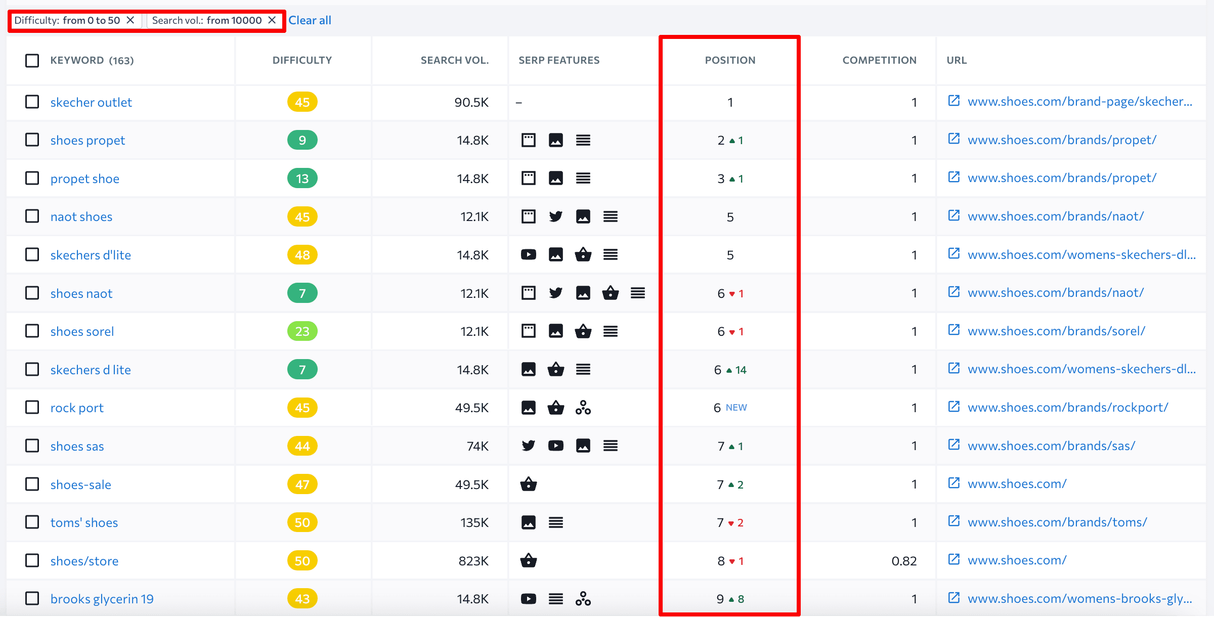Open external link icon for shoes sorel URL

[954, 330]
